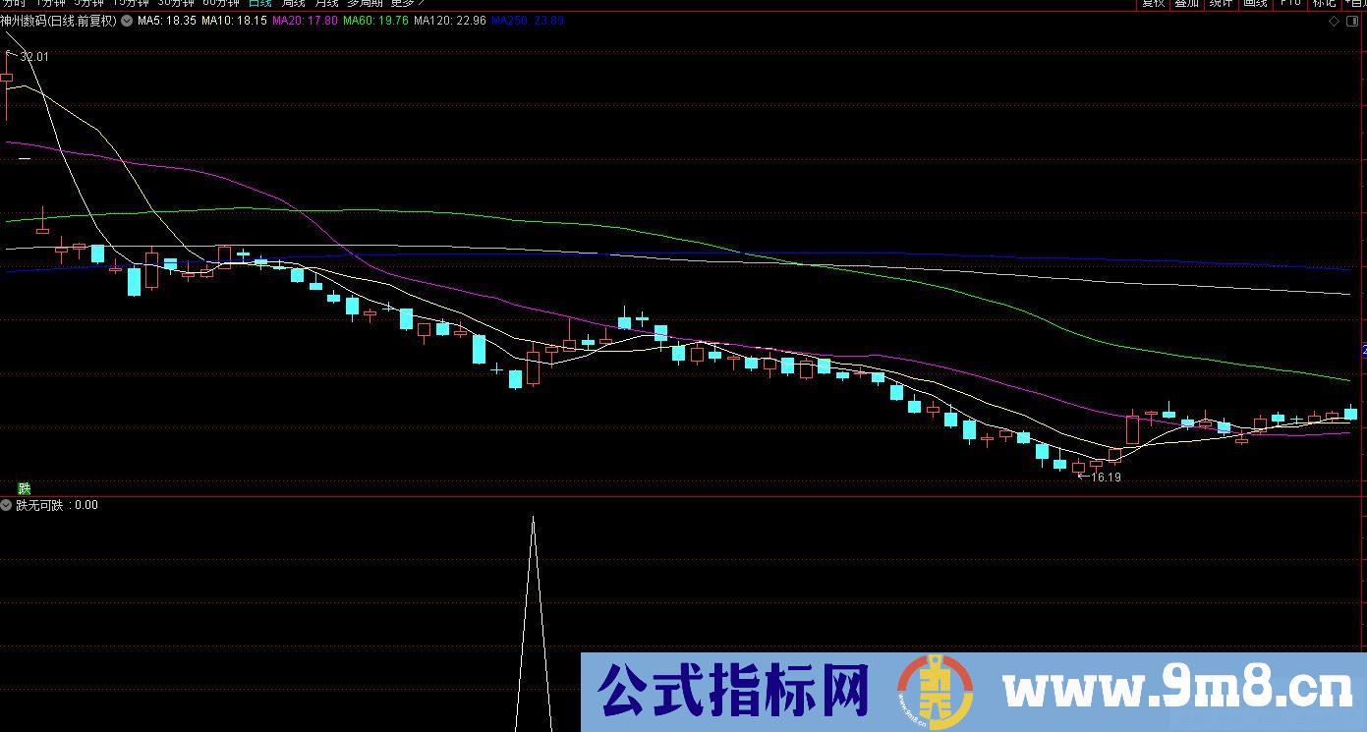Open F10 fundamental data view
Viewport: 1367px width, 732px height.
coord(1289,4)
